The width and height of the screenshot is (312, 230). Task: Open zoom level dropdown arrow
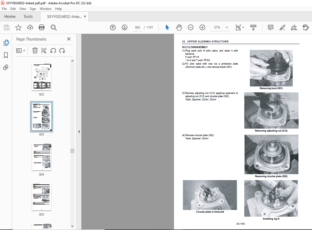click(x=227, y=27)
